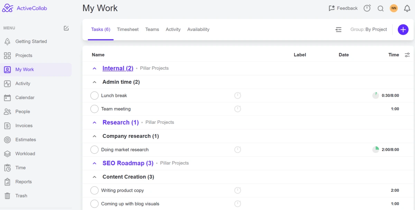Start timer for Lunch break task

(238, 96)
